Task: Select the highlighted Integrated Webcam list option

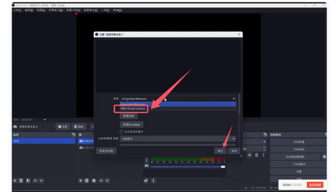Action: [178, 104]
